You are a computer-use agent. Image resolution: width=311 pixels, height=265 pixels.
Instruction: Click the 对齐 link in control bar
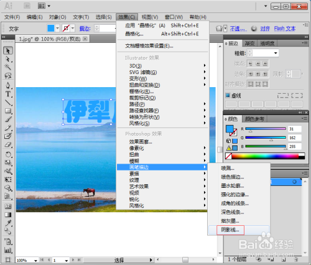coord(265,29)
